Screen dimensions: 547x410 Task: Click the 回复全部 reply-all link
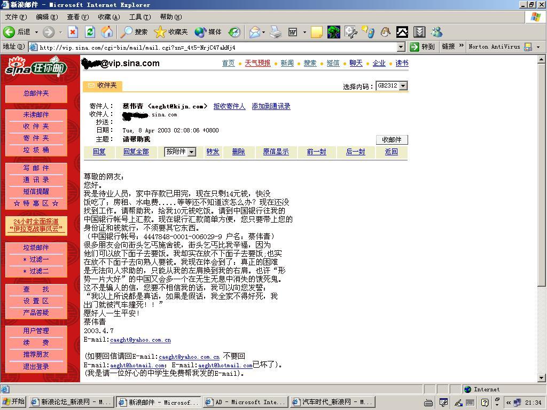[x=136, y=152]
